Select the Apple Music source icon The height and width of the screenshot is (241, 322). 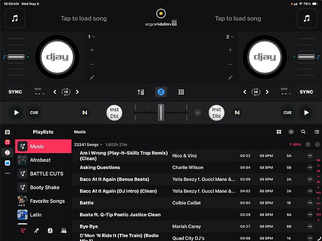click(7, 142)
